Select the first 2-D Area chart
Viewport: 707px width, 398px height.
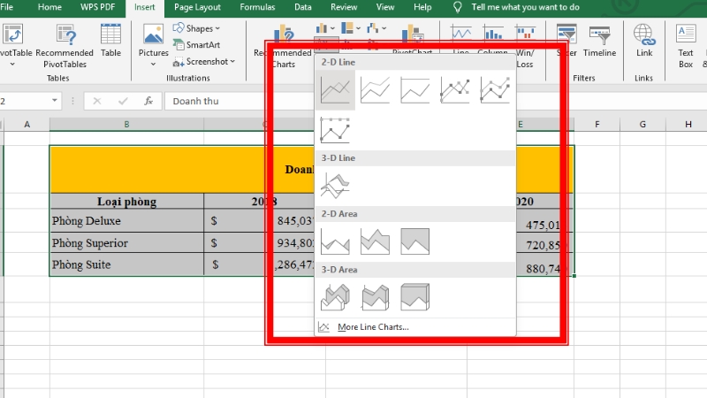pyautogui.click(x=337, y=241)
